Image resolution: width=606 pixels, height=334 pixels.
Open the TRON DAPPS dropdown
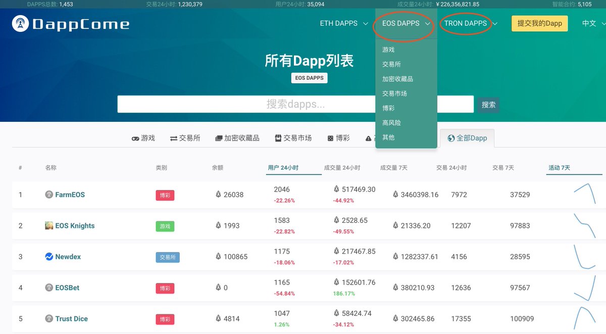click(471, 23)
